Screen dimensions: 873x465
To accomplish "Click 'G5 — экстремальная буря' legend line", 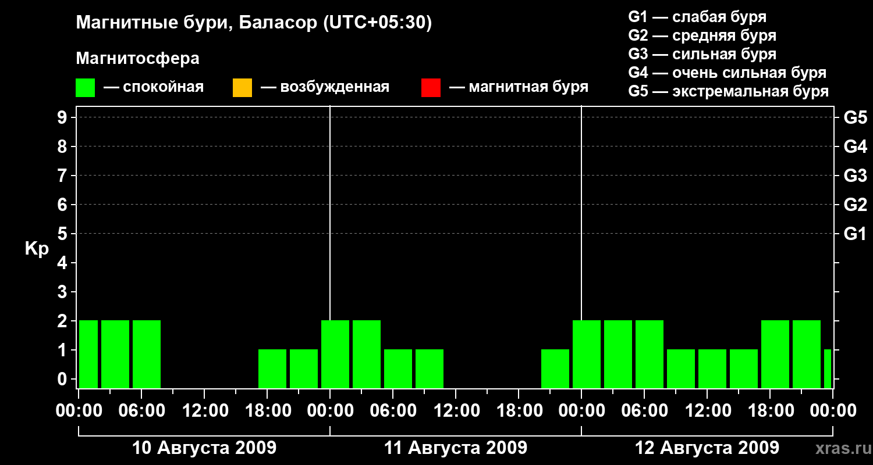I will click(728, 91).
